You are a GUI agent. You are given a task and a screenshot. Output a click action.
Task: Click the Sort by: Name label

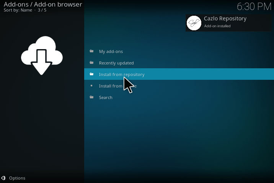18,10
